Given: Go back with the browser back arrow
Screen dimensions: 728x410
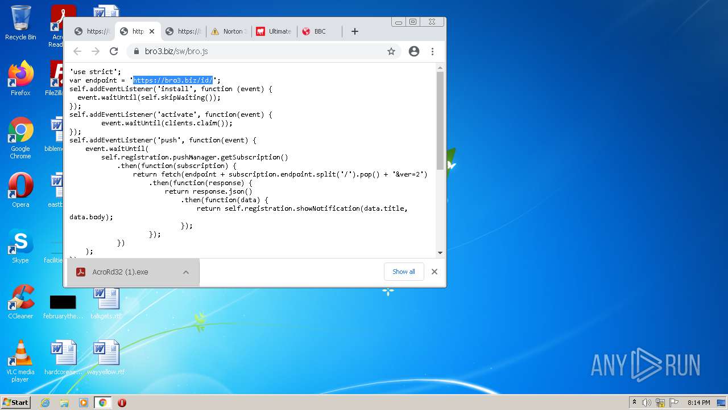Looking at the screenshot, I should pyautogui.click(x=77, y=51).
